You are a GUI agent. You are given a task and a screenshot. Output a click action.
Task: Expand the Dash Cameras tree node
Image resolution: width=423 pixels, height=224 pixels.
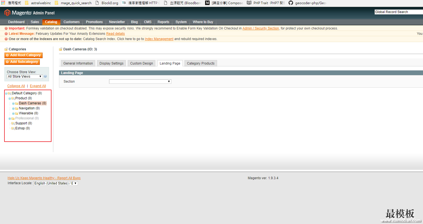click(13, 104)
